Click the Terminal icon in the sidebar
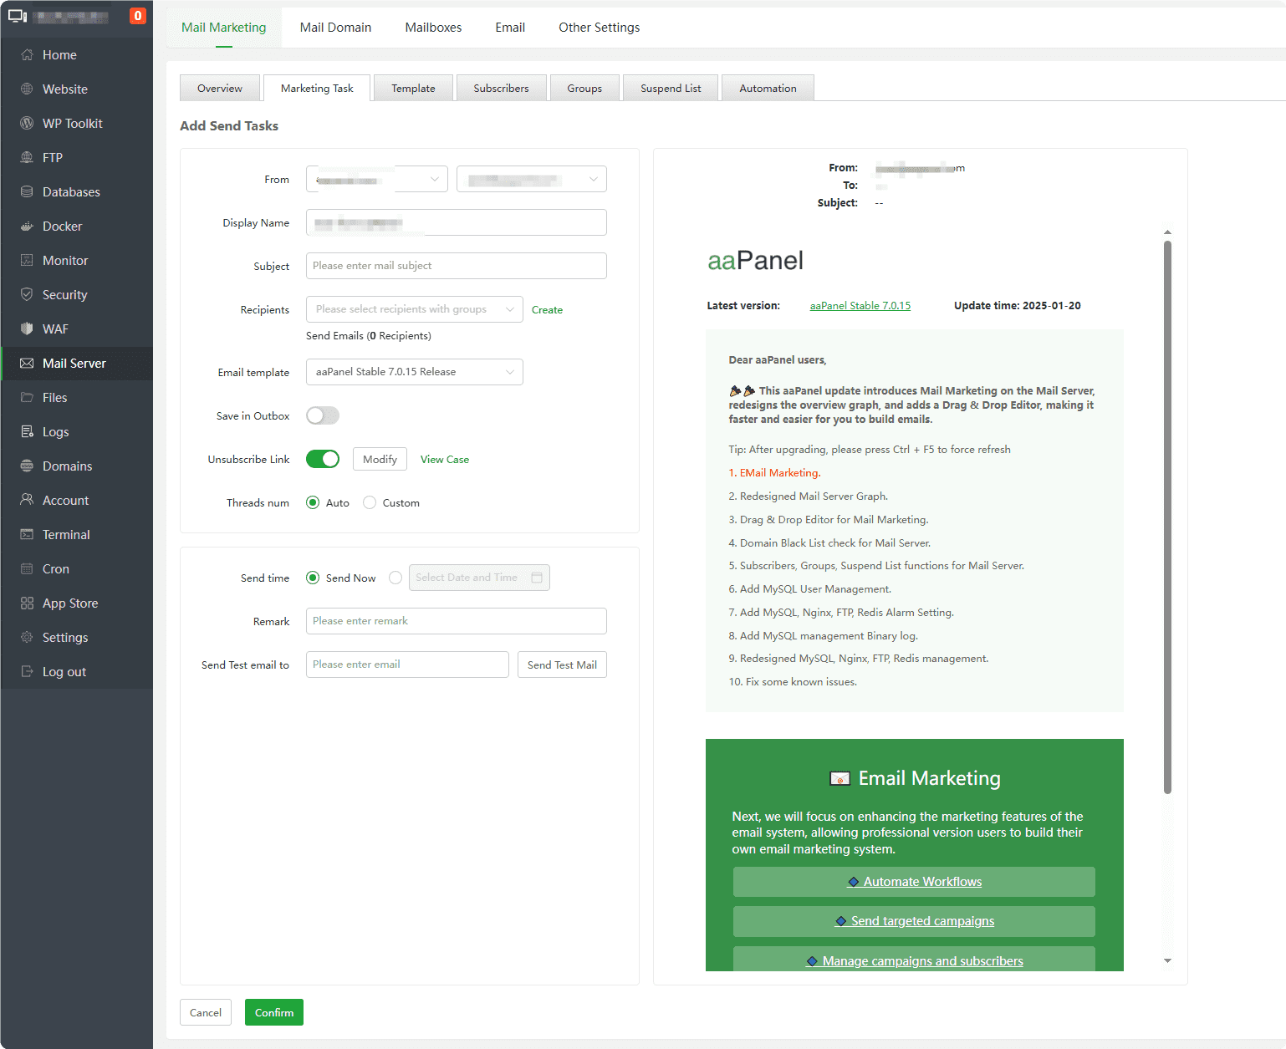The image size is (1286, 1049). 27,535
